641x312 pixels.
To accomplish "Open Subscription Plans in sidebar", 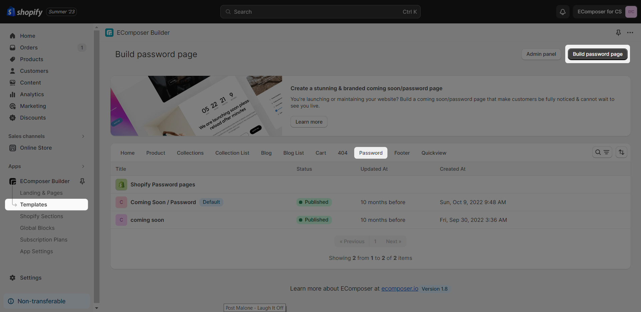I will (44, 240).
